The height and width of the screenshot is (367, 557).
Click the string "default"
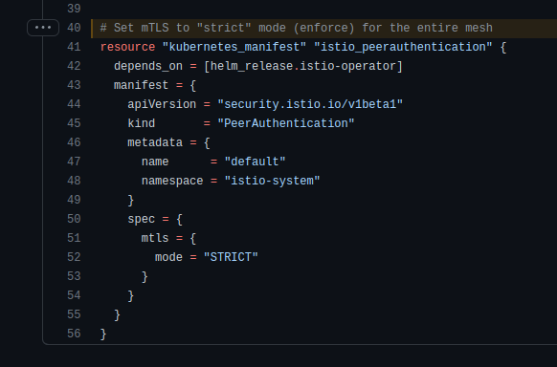coord(255,162)
